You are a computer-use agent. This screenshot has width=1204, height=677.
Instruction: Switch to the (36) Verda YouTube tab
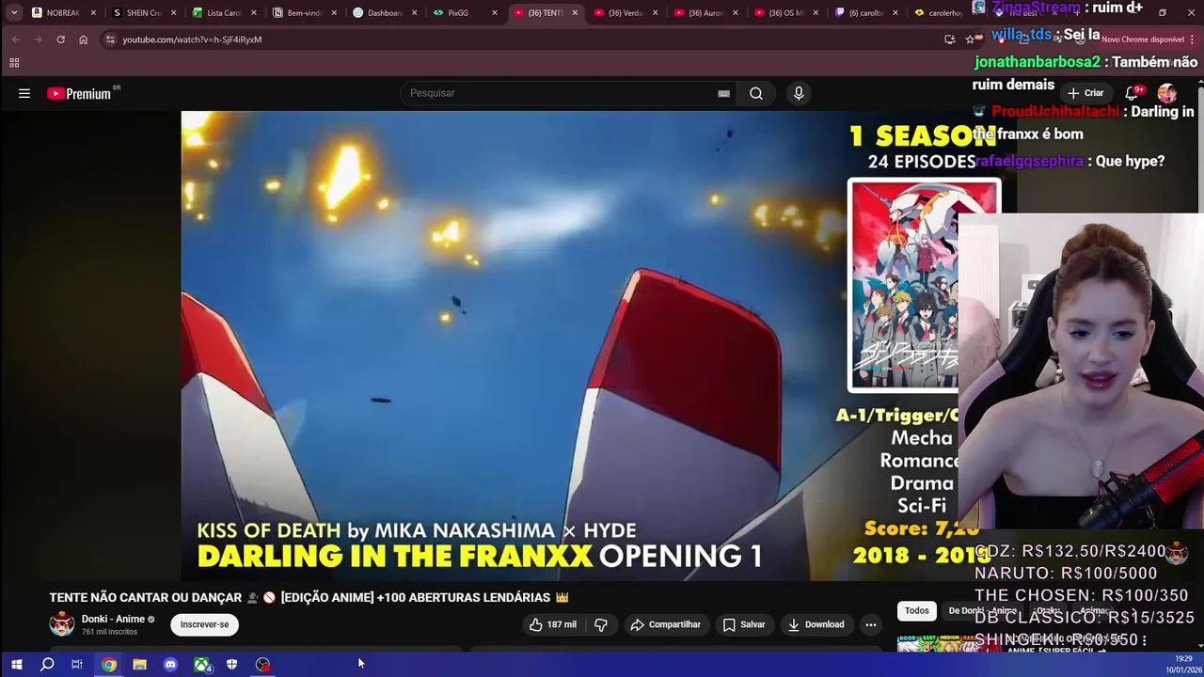click(626, 12)
